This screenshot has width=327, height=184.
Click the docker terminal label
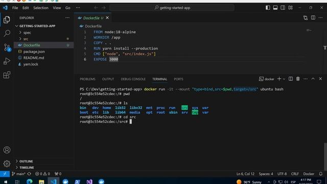tap(267, 79)
